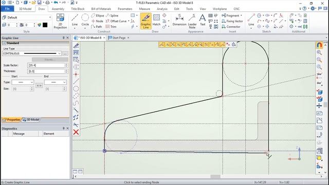Toggle the clear-all-snaps red X icon
329x185 pixels.
[x=228, y=45]
